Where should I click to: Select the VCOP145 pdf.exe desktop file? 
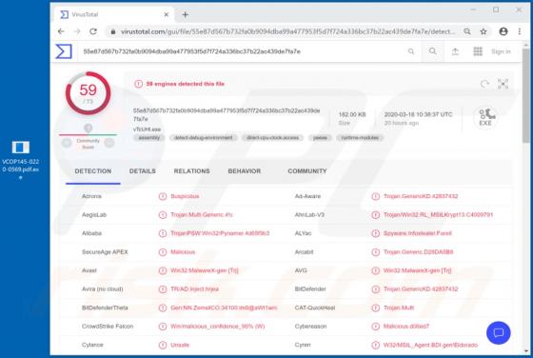pos(21,156)
